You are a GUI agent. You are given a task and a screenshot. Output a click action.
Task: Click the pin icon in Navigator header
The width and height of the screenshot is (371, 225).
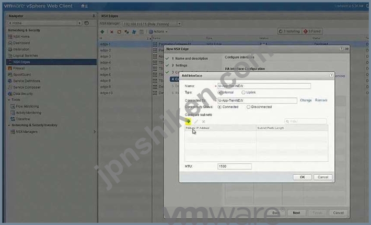point(94,16)
